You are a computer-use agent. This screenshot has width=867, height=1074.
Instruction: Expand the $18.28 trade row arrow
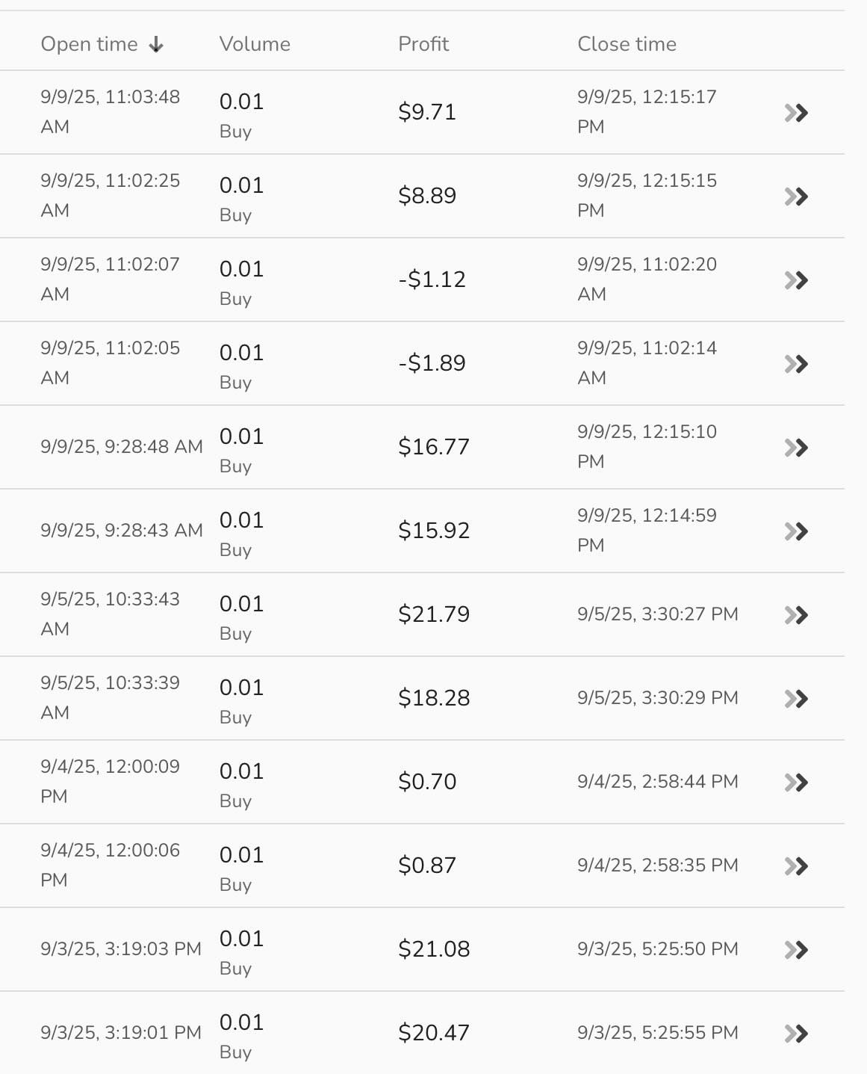coord(796,699)
